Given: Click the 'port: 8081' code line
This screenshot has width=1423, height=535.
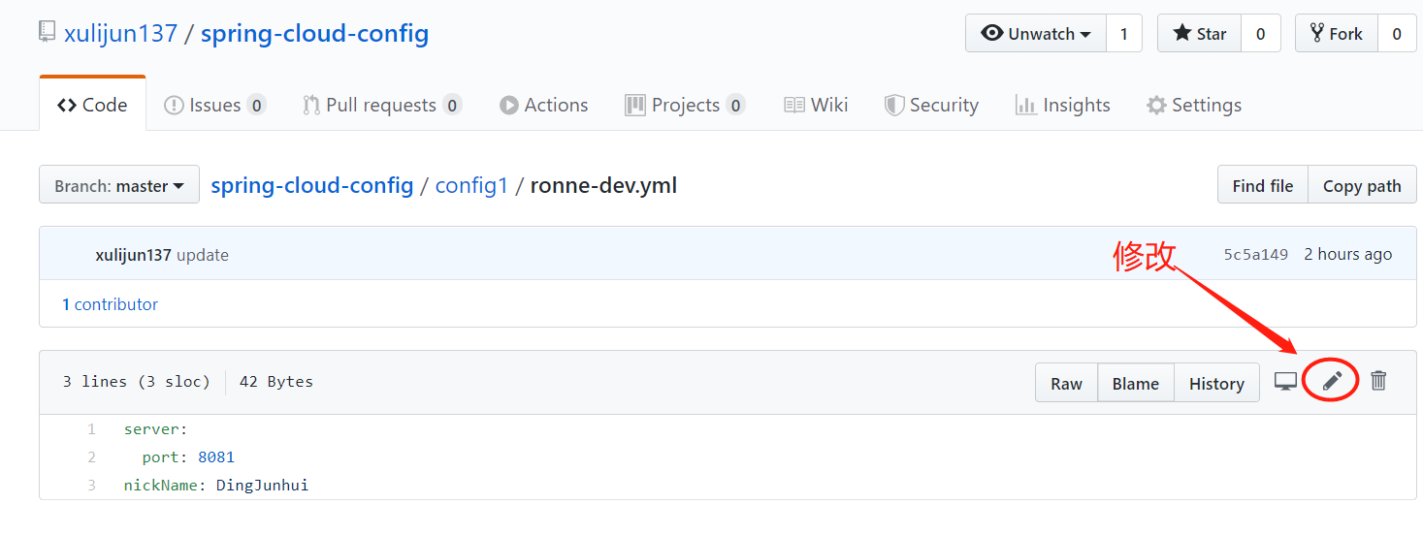Looking at the screenshot, I should 188,456.
